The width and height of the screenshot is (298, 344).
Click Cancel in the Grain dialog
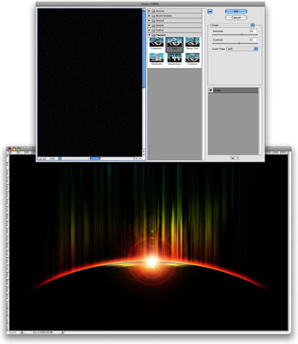236,18
